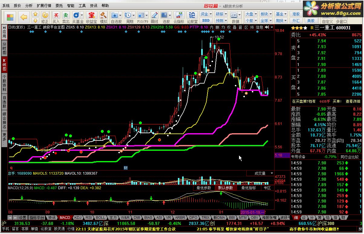Open the 扩展行情 menu

(x=44, y=5)
